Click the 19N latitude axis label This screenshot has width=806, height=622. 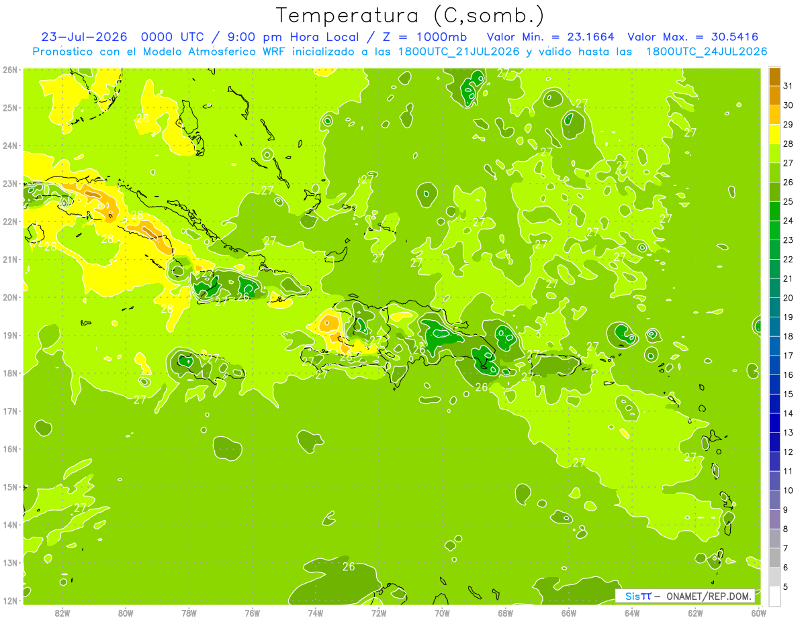coord(9,335)
